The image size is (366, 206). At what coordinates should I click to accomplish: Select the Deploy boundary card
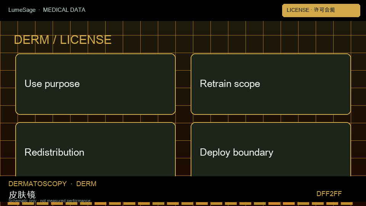(x=271, y=149)
